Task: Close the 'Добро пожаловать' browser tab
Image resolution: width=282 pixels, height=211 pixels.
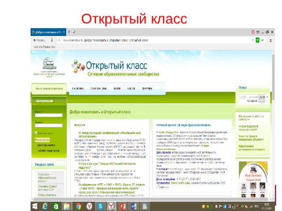Action: click(63, 32)
